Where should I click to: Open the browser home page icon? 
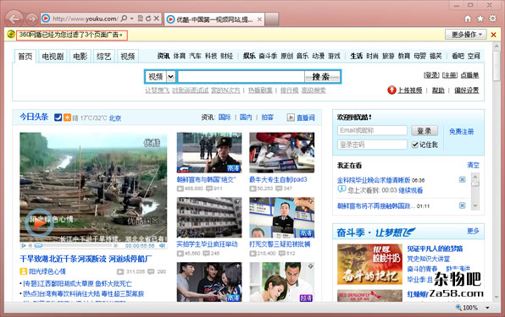[x=468, y=19]
